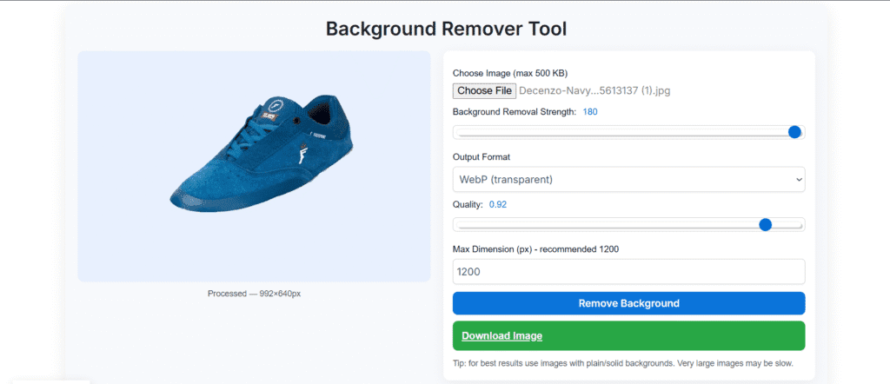This screenshot has width=890, height=384.
Task: Click the Background Removal Strength label
Action: tap(514, 112)
